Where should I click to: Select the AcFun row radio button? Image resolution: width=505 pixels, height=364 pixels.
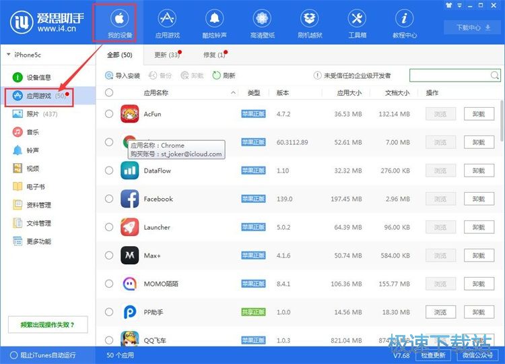(x=109, y=114)
